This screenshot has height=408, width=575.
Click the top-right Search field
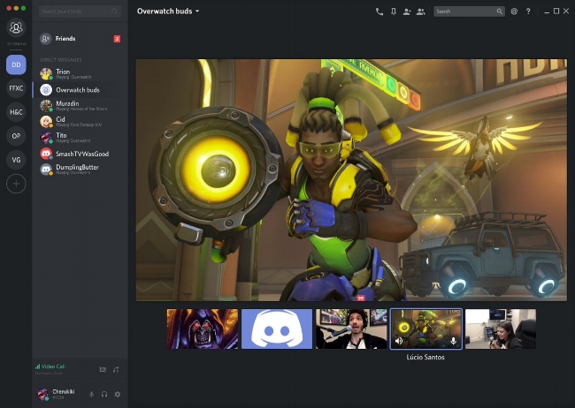click(469, 11)
